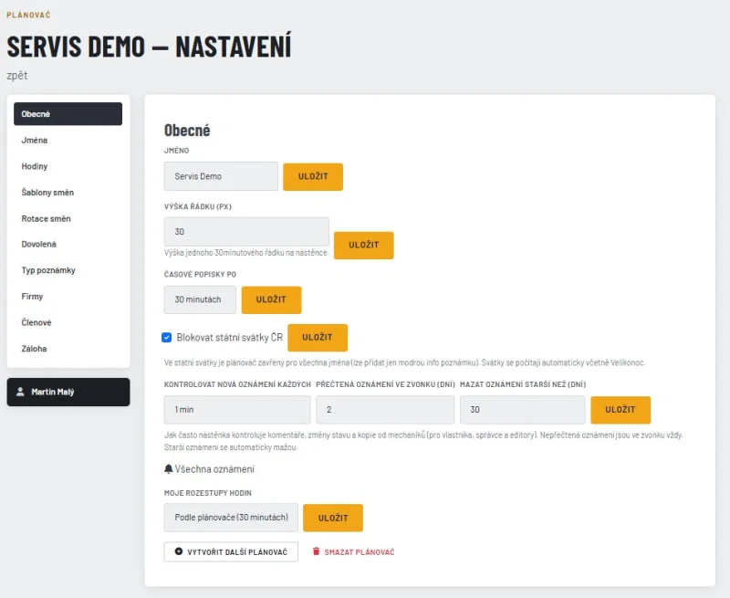
Task: Click the red trash icon for Smazat plánovač
Action: point(316,551)
